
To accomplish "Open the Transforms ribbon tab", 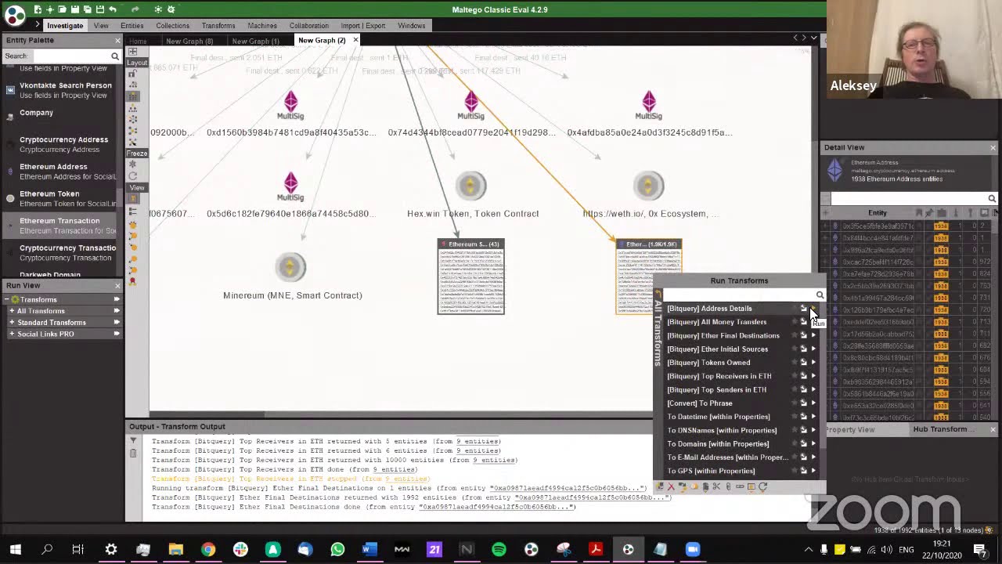I will pos(218,26).
